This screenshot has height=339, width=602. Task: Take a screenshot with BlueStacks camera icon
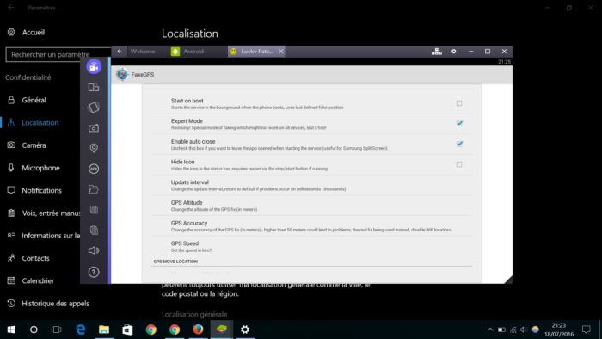(94, 128)
